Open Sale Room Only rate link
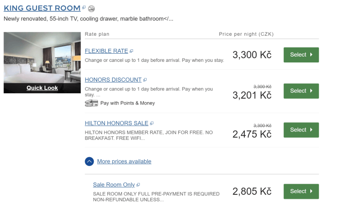The width and height of the screenshot is (338, 207). tap(114, 185)
